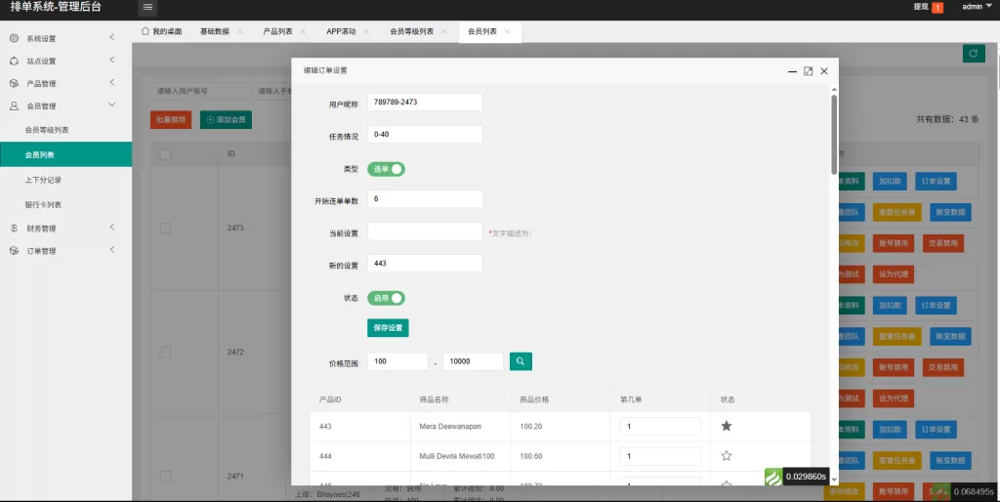Click the green refresh icon button
The width and height of the screenshot is (1000, 502).
[973, 54]
